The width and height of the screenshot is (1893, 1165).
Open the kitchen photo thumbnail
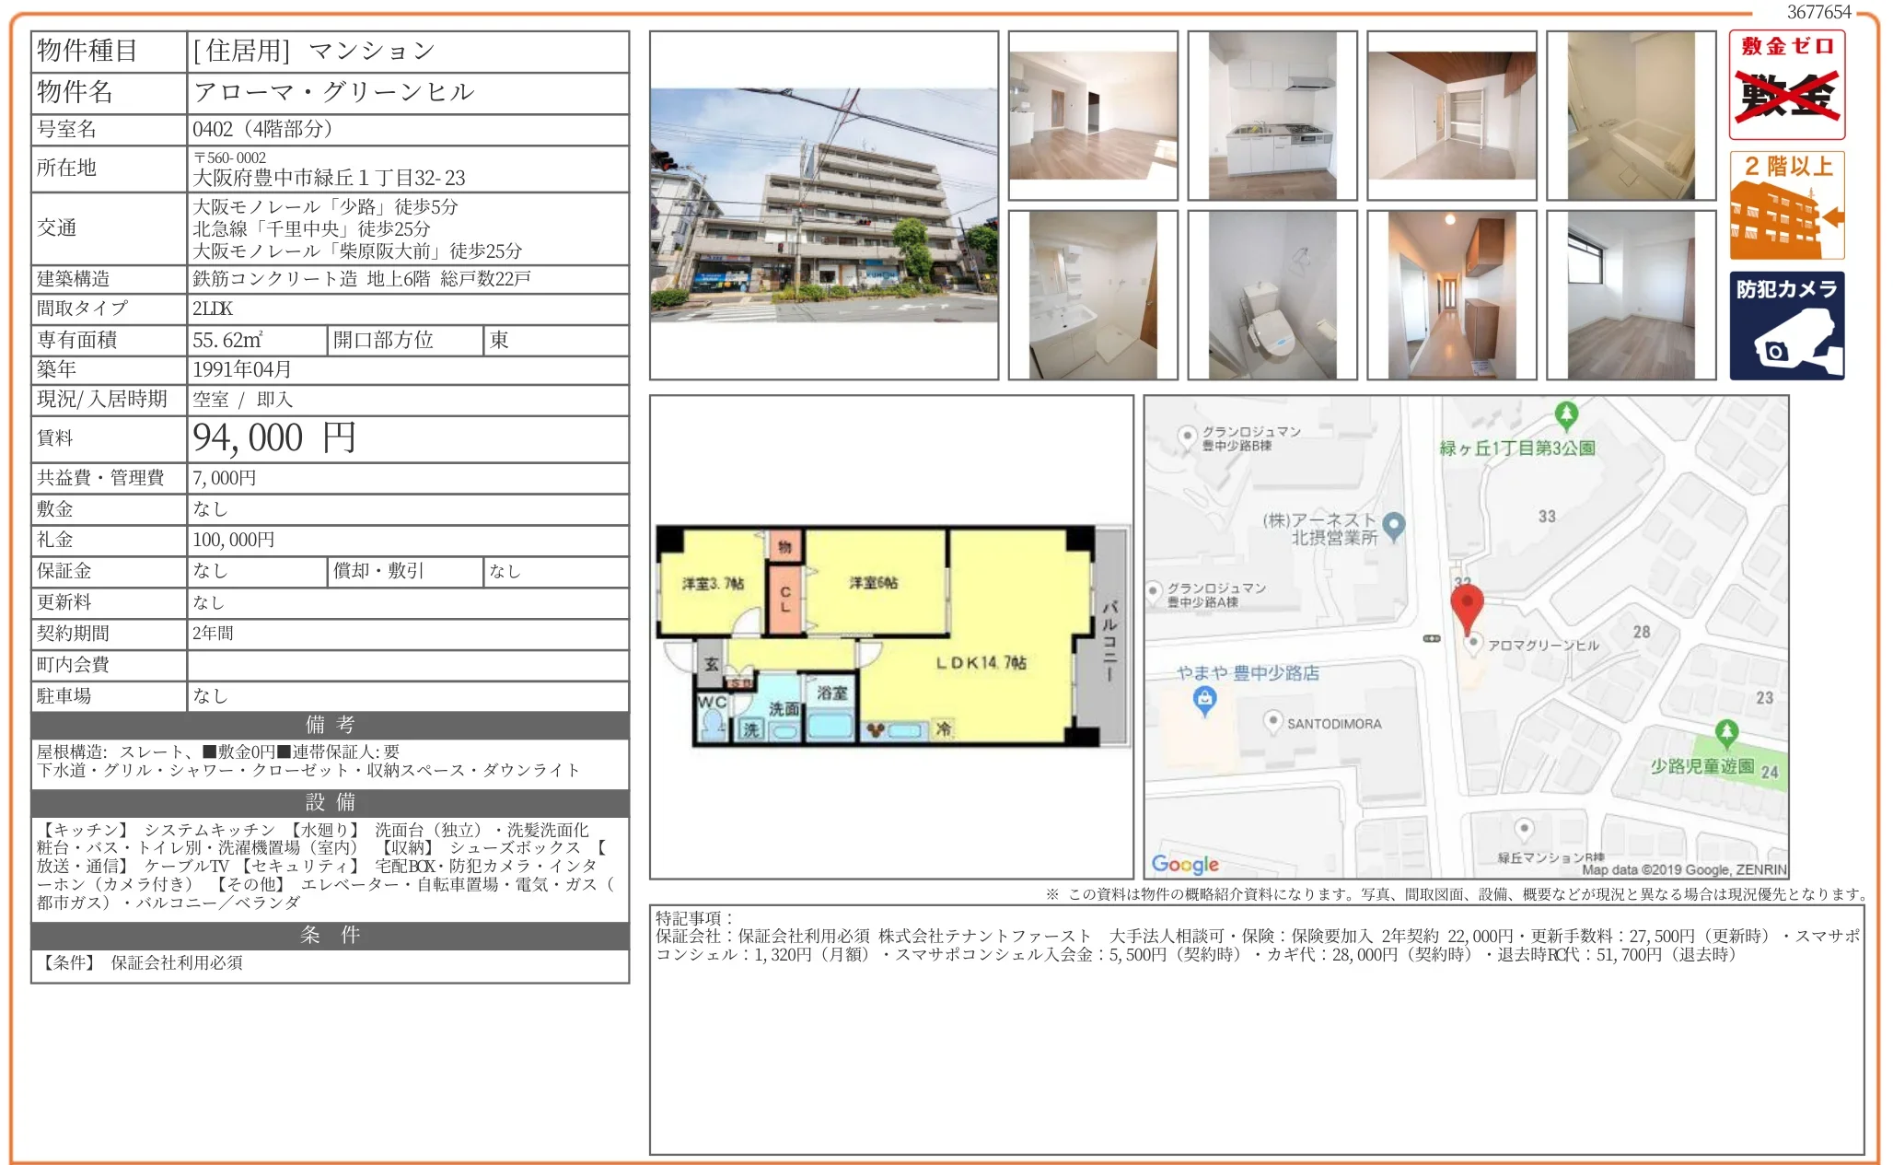pyautogui.click(x=1272, y=116)
